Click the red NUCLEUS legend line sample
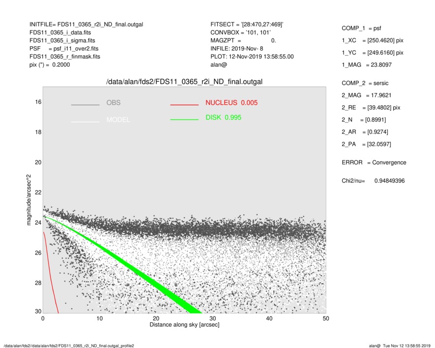 184,105
